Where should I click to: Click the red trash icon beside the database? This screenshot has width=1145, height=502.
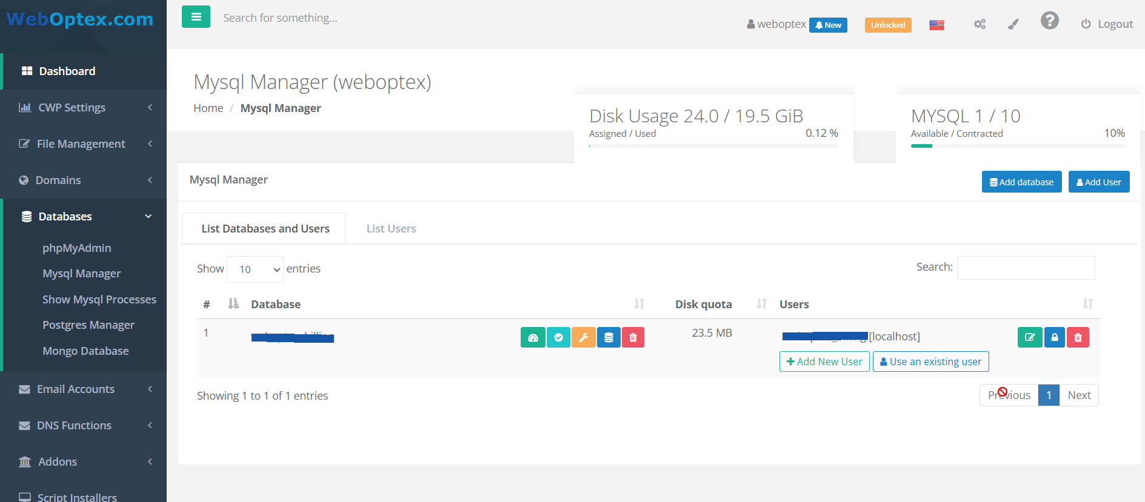[x=633, y=337]
